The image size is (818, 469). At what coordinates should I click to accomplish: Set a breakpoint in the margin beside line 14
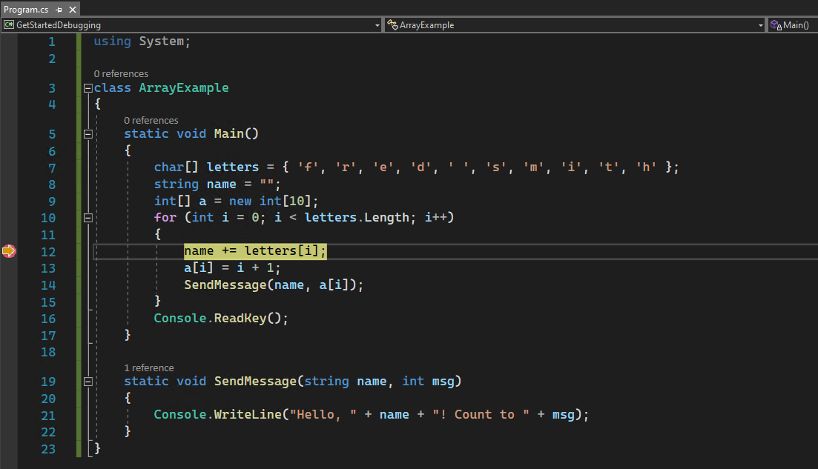9,285
